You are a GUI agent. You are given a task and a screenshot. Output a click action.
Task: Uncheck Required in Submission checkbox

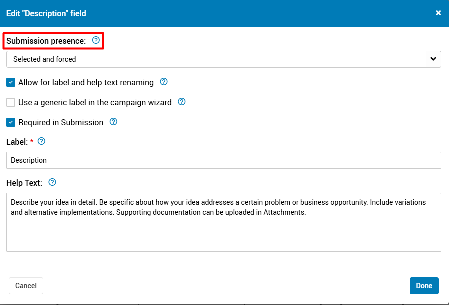[11, 122]
